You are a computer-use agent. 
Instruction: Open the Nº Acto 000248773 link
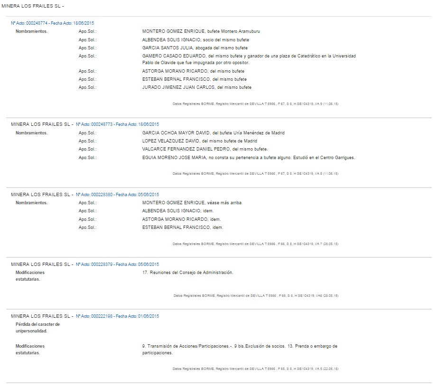[117, 124]
